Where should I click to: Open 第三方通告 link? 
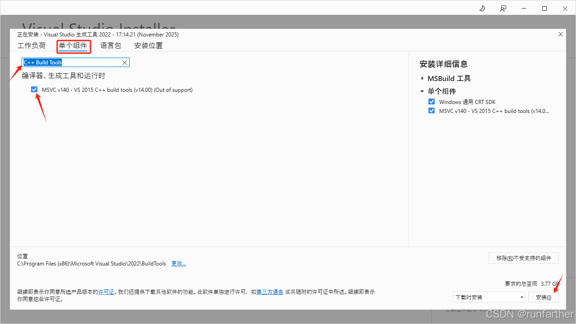[x=270, y=292]
